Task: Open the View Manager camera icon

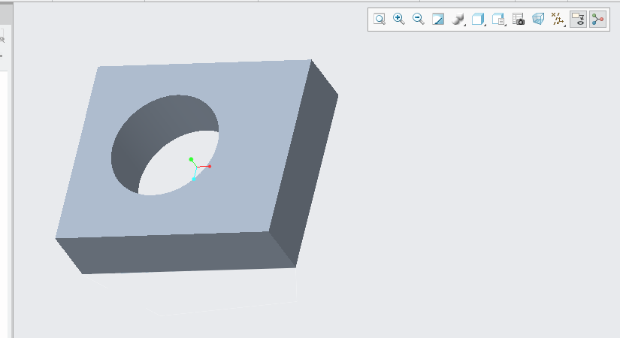Action: (519, 20)
